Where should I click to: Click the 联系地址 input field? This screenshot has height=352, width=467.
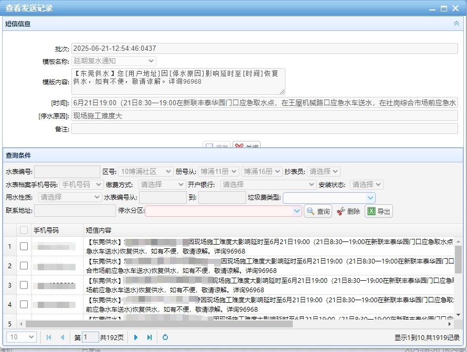coord(75,211)
